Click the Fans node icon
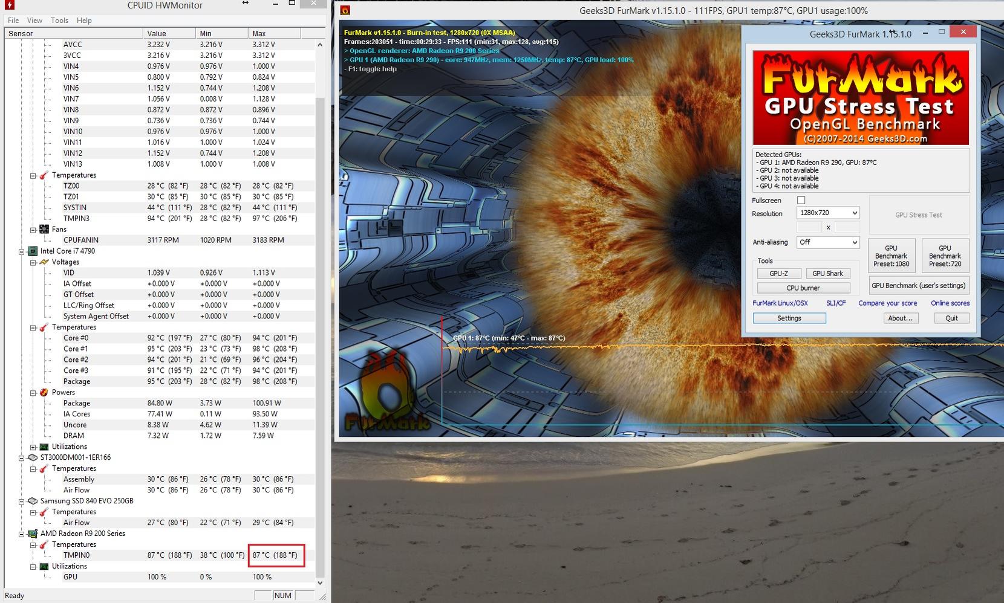1004x603 pixels. point(44,230)
